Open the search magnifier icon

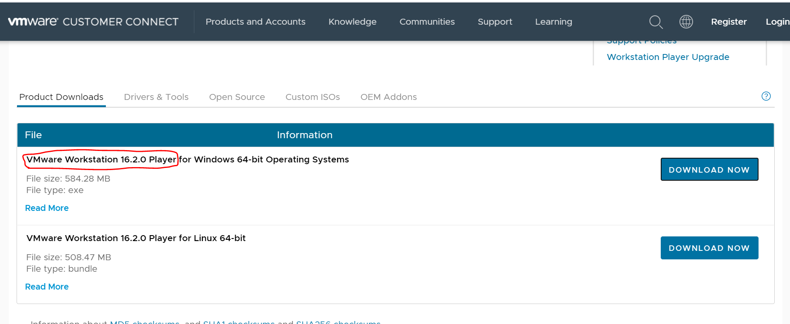[656, 22]
